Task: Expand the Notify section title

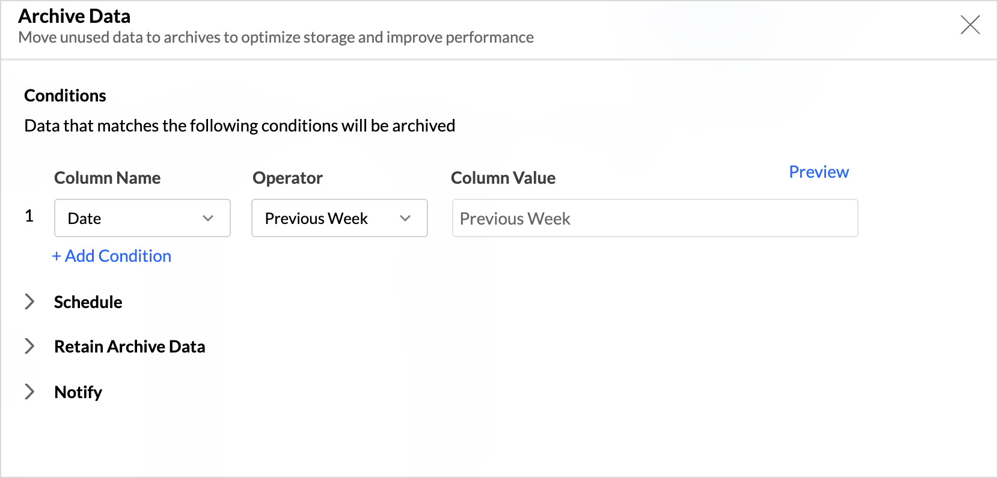Action: (x=78, y=392)
